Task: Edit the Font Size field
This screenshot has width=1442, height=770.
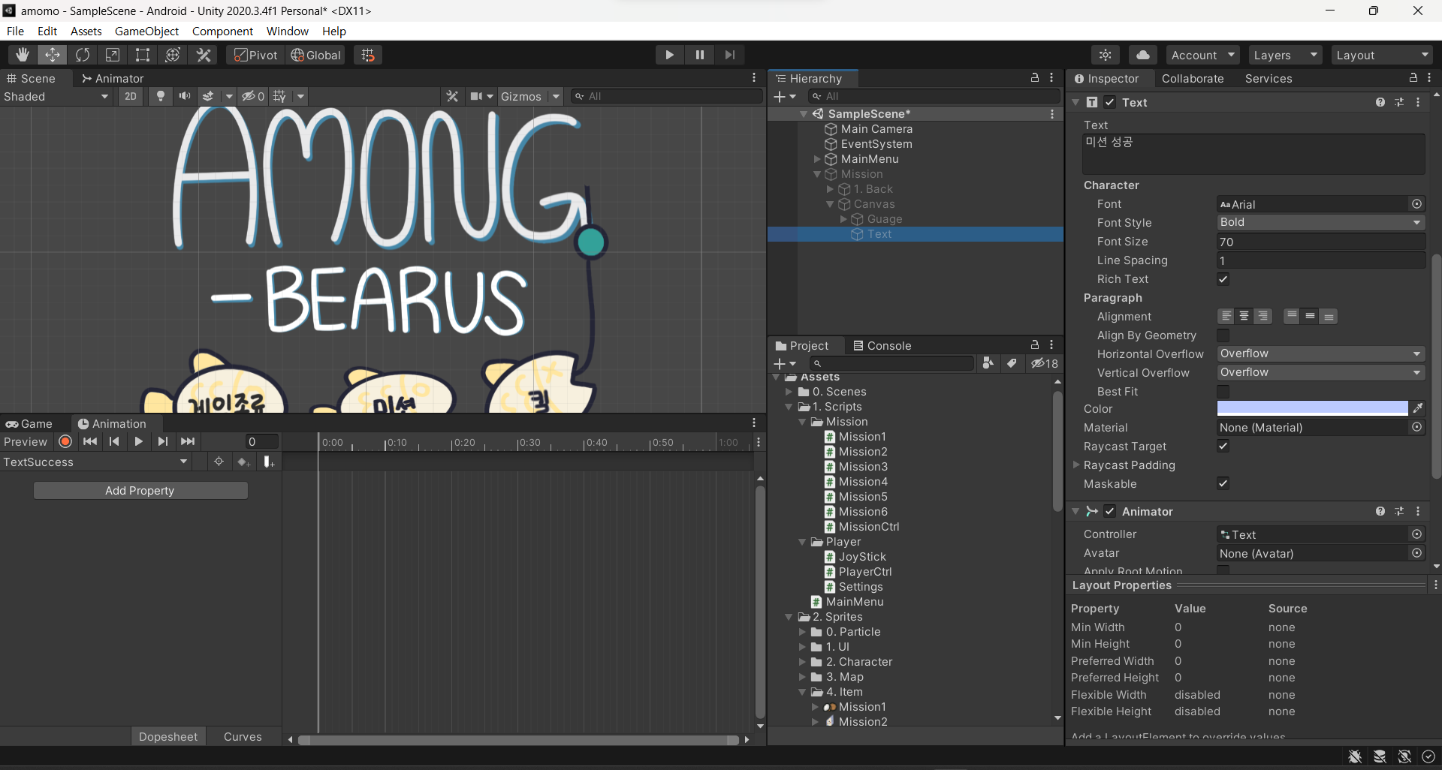Action: click(x=1320, y=242)
